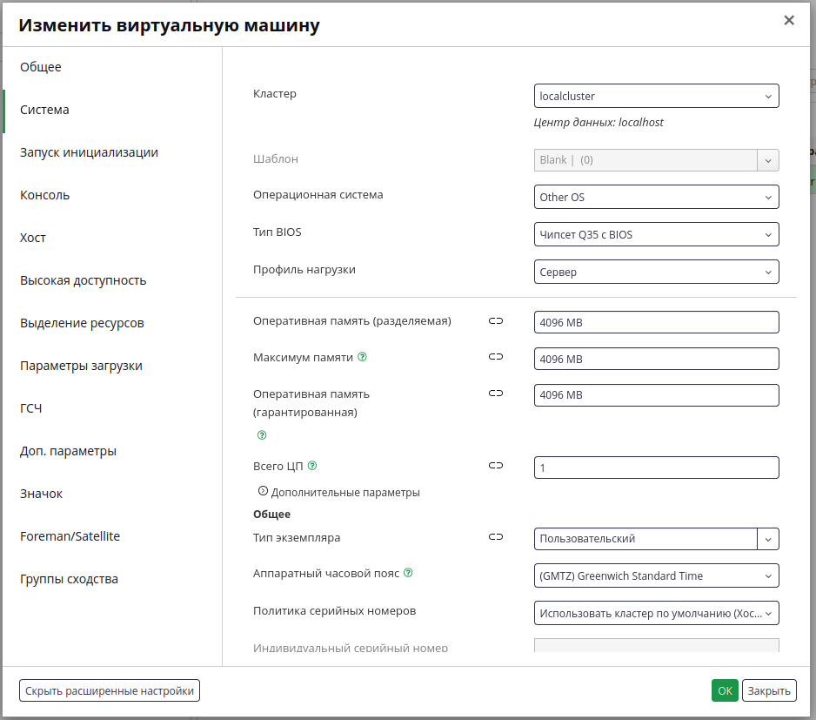Open the Кластер dropdown
Image resolution: width=816 pixels, height=720 pixels.
tap(656, 96)
